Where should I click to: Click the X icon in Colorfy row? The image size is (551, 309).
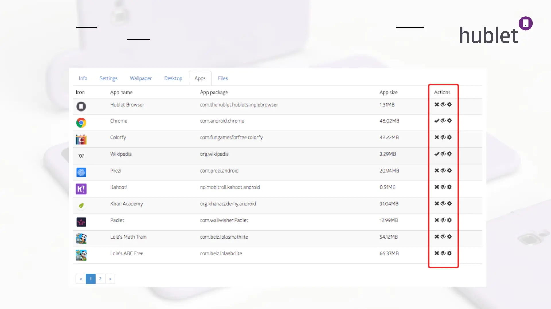pyautogui.click(x=436, y=137)
